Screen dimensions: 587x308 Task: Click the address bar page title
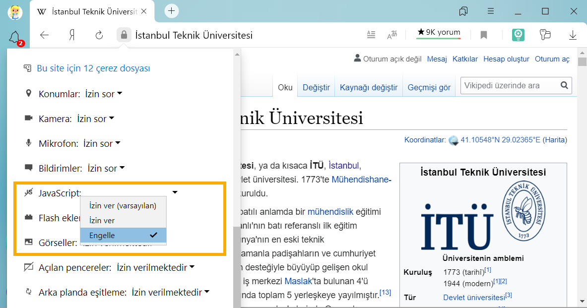pyautogui.click(x=194, y=35)
